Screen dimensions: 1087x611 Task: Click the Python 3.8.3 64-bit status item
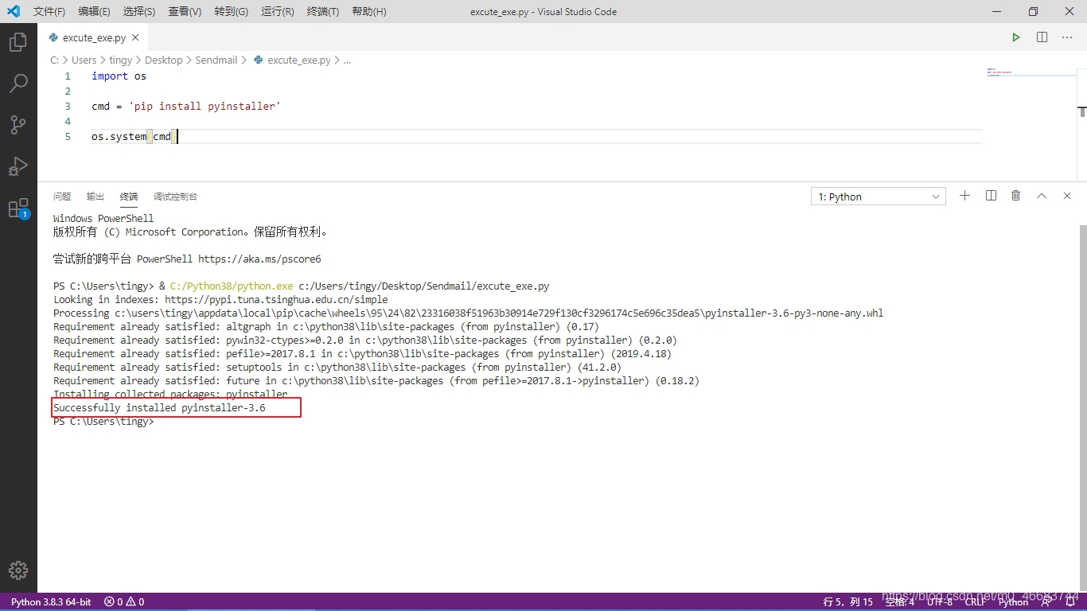50,602
